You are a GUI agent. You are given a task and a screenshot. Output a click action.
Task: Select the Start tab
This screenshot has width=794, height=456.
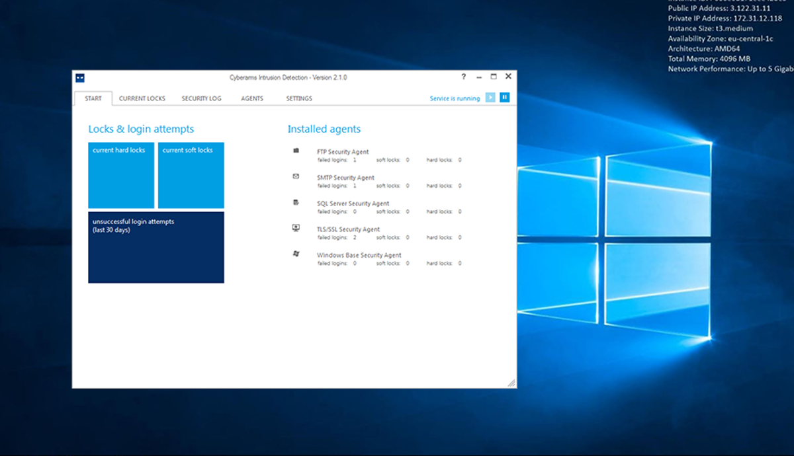tap(93, 98)
